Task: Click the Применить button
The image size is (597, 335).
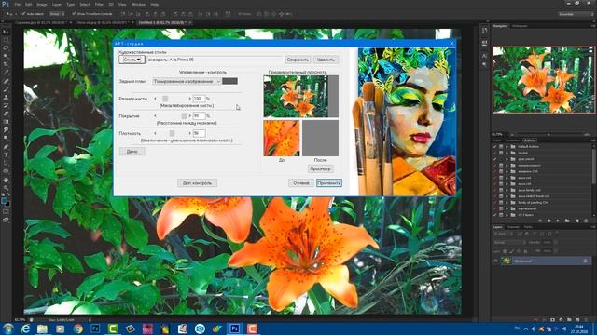Action: click(x=329, y=183)
